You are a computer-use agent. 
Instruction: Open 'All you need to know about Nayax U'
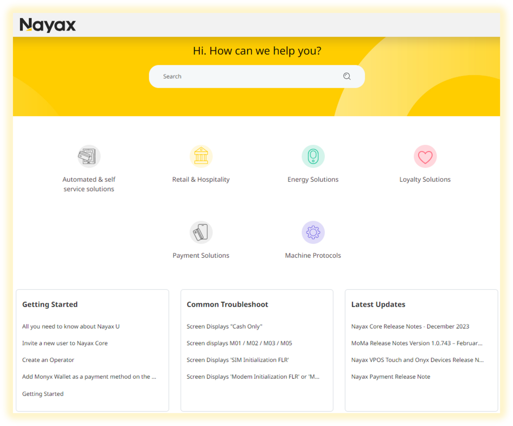(71, 327)
